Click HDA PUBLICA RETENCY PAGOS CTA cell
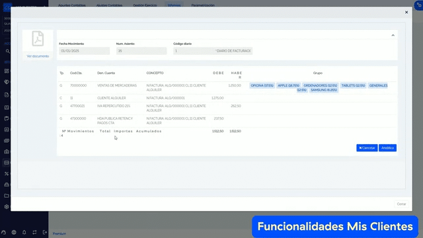The width and height of the screenshot is (423, 238). (115, 120)
